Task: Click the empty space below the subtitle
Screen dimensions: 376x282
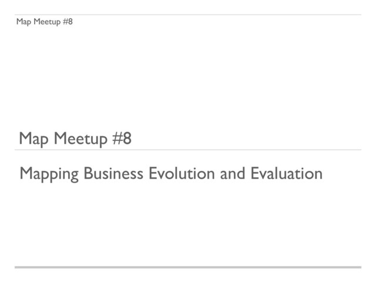Action: (x=188, y=223)
